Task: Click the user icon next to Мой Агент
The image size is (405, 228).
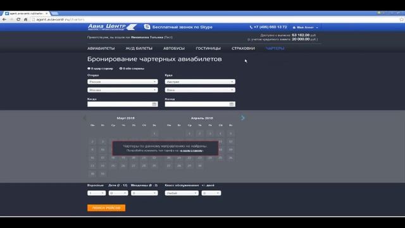Action: pos(294,27)
